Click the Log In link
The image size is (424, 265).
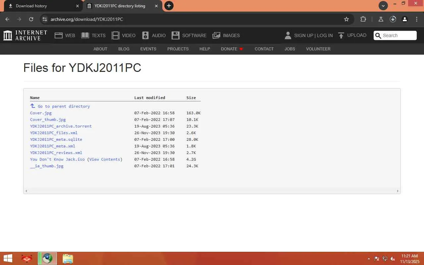pyautogui.click(x=325, y=35)
